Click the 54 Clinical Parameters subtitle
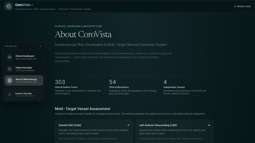This screenshot has height=143, width=255. point(25,70)
